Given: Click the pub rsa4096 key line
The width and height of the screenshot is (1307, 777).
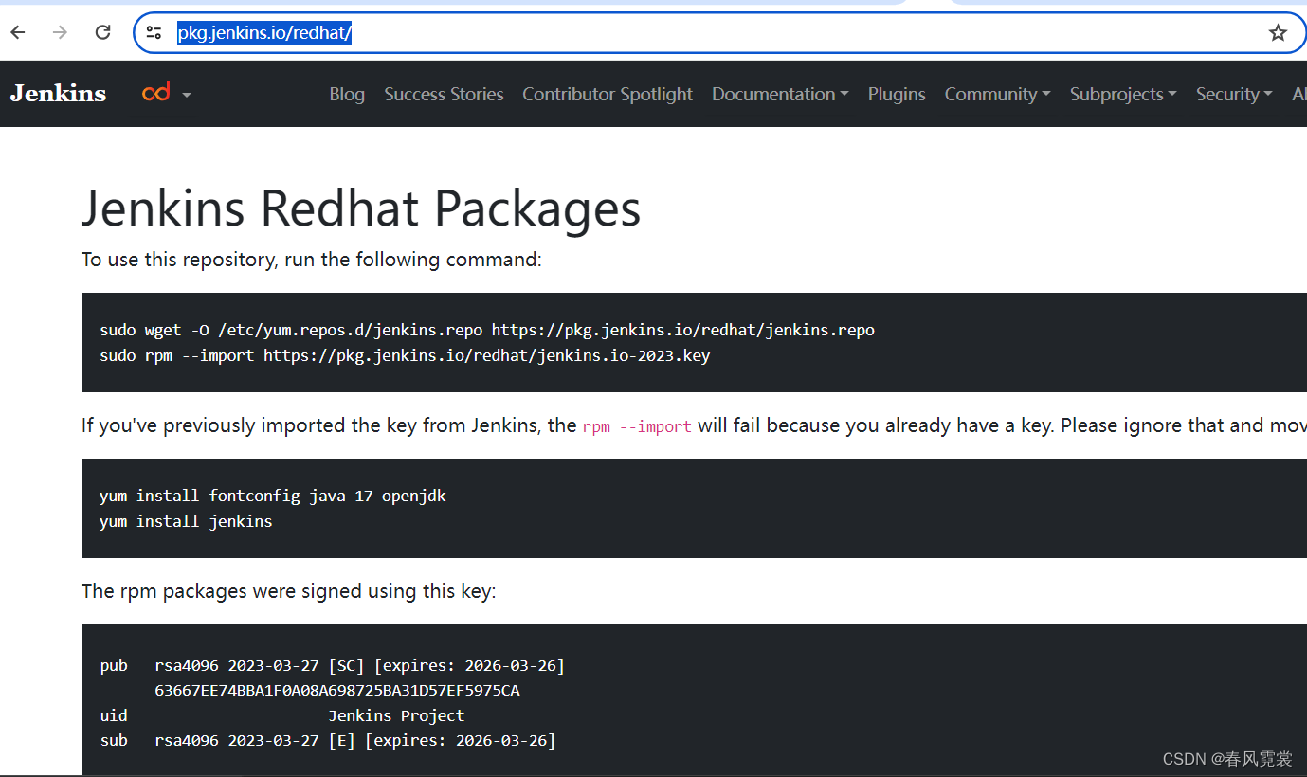Looking at the screenshot, I should [333, 665].
